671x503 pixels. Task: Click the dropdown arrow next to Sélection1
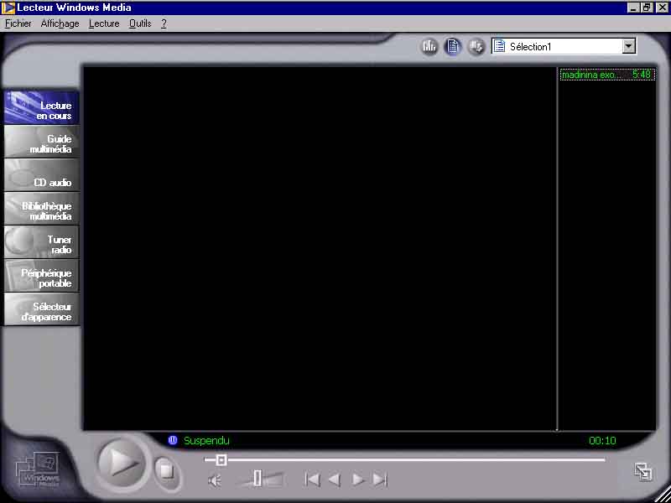pos(628,46)
